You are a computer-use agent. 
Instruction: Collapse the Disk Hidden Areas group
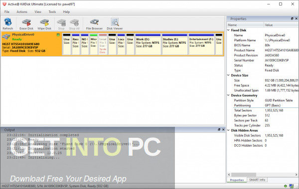[x=228, y=130]
